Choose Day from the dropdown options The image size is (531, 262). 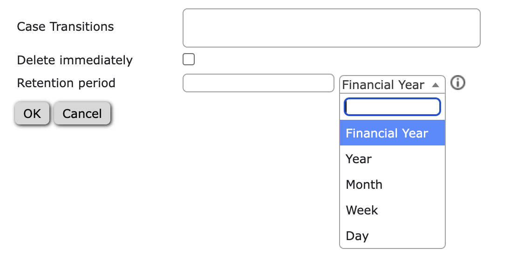click(392, 235)
